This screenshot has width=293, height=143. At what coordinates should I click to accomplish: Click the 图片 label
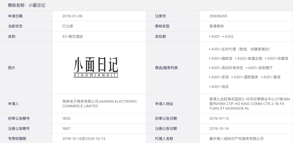(x=12, y=68)
